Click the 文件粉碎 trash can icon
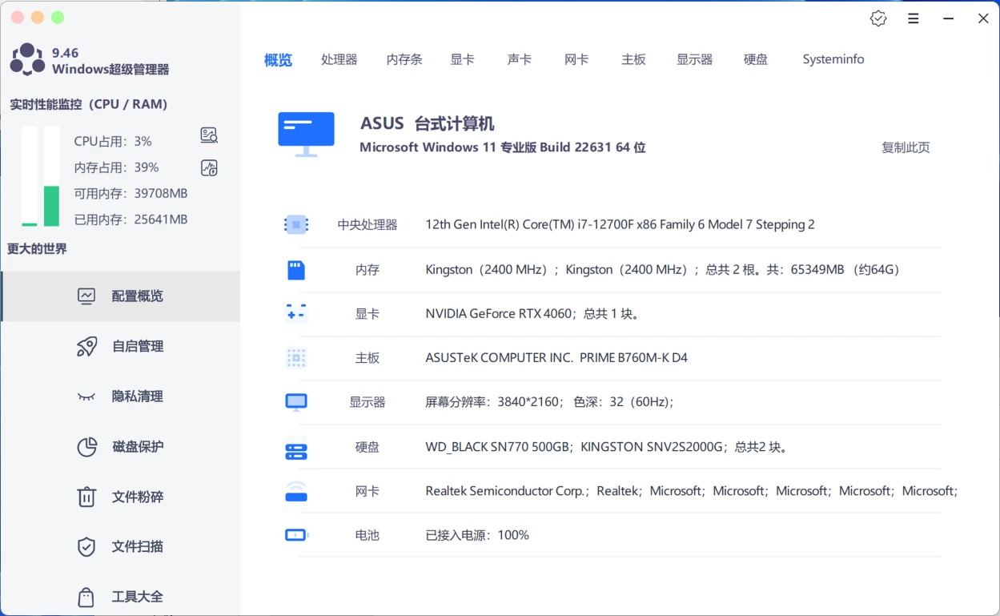This screenshot has width=1000, height=616. [86, 497]
